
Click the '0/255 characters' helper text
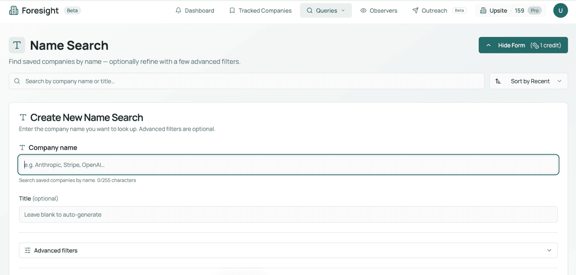coord(116,180)
